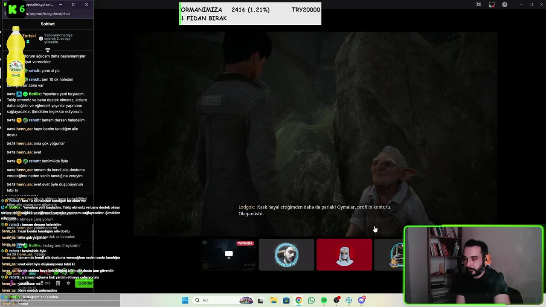Open the Discord checklist flag icon
This screenshot has width=546, height=307.
click(x=479, y=5)
